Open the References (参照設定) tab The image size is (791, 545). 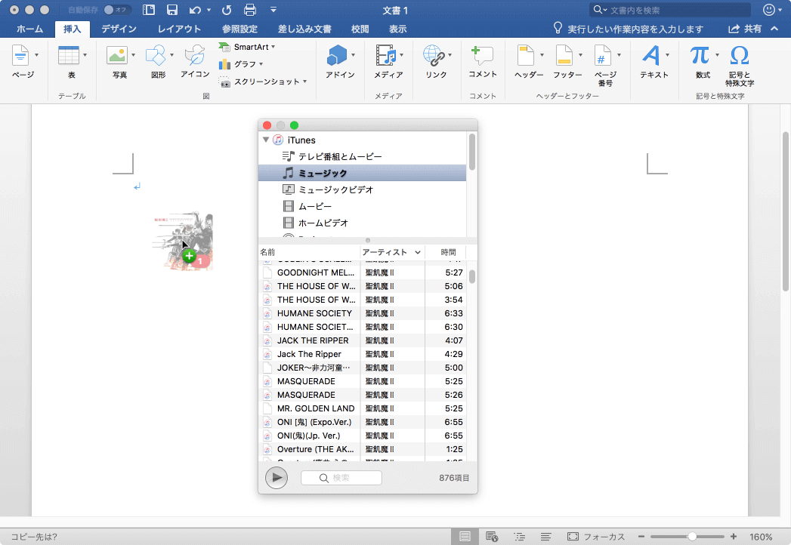pyautogui.click(x=239, y=29)
